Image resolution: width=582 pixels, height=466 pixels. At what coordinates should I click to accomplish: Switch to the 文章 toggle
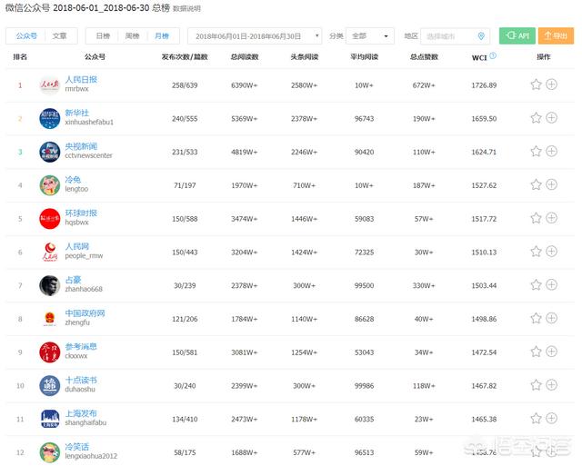(59, 36)
